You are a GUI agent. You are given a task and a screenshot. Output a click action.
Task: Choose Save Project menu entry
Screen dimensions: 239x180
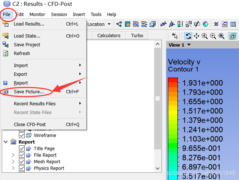[x=43, y=45]
